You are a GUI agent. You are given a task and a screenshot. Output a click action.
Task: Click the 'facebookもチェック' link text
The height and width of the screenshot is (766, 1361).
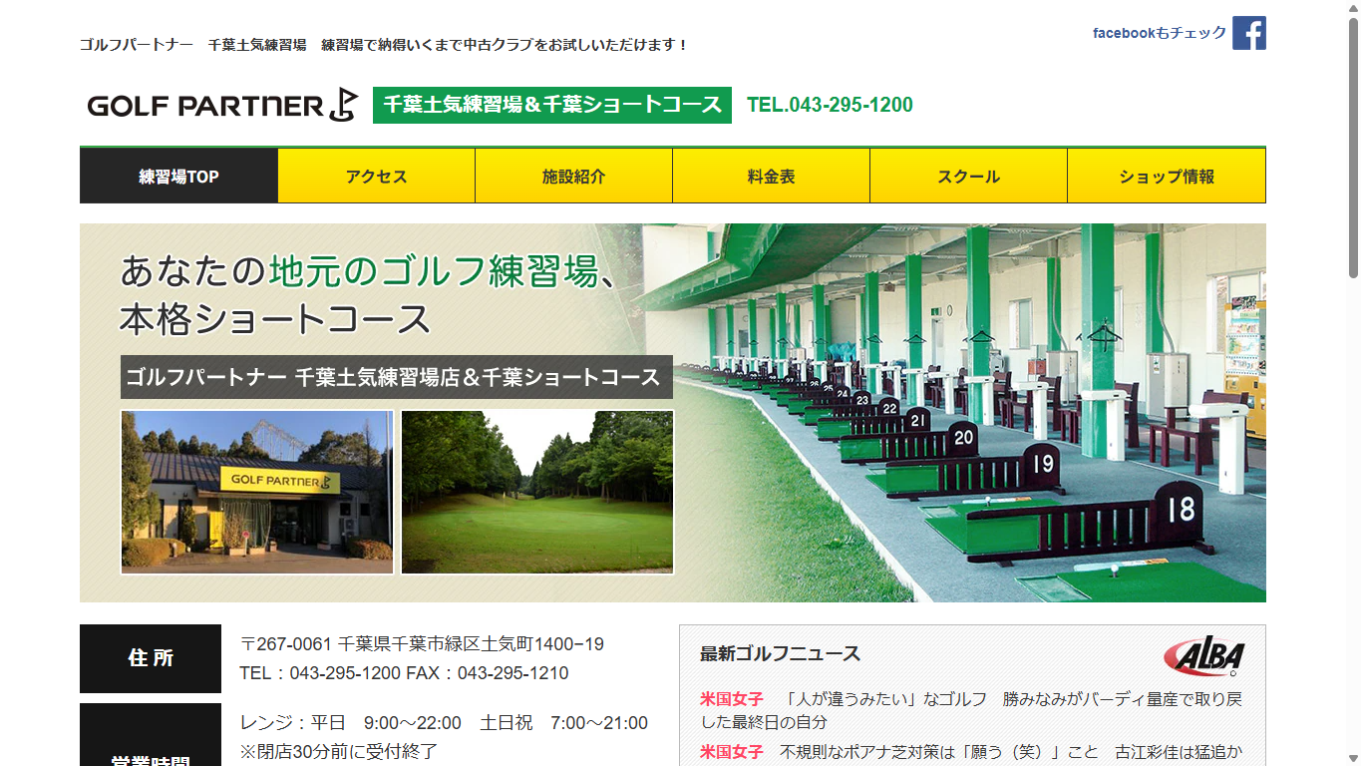[1160, 33]
